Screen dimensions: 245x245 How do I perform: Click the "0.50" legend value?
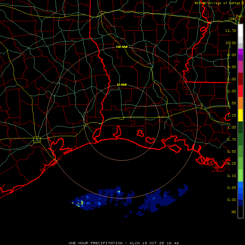click(232, 152)
